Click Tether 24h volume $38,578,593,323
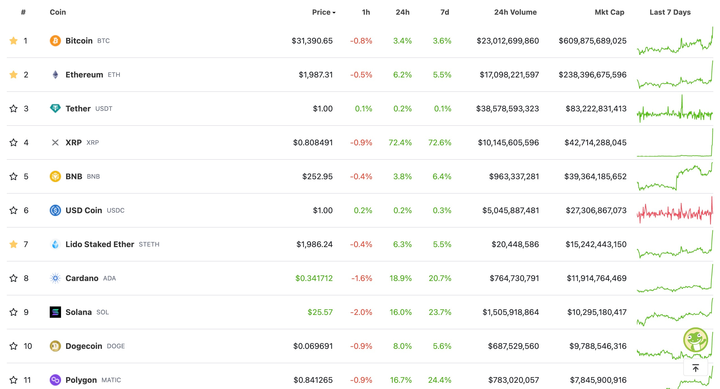The image size is (720, 389). pos(508,109)
